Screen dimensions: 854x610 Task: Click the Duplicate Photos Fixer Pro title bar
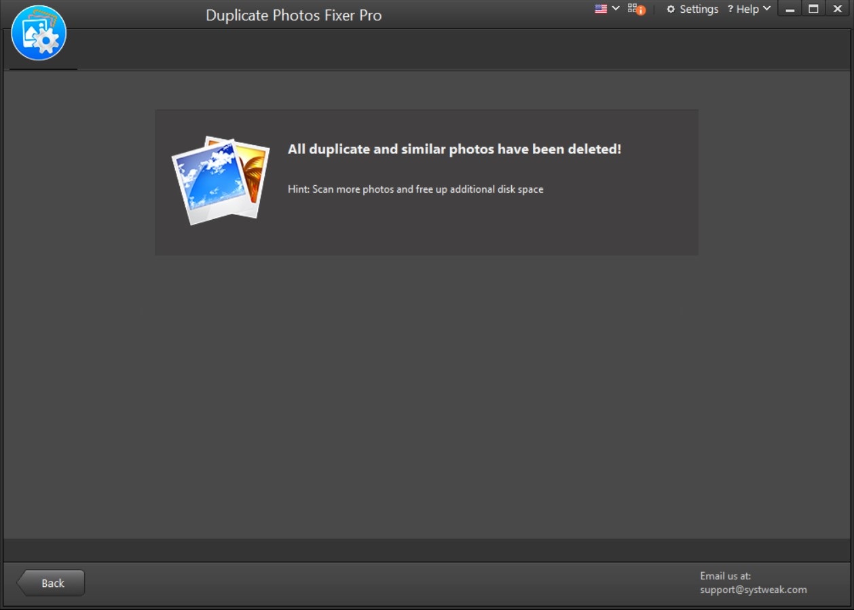pyautogui.click(x=294, y=15)
